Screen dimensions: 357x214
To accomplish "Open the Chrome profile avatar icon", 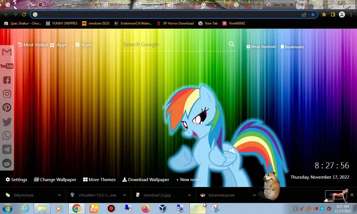I will (342, 14).
